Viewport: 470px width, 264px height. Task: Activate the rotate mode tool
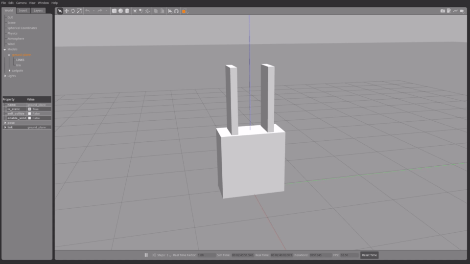click(73, 11)
